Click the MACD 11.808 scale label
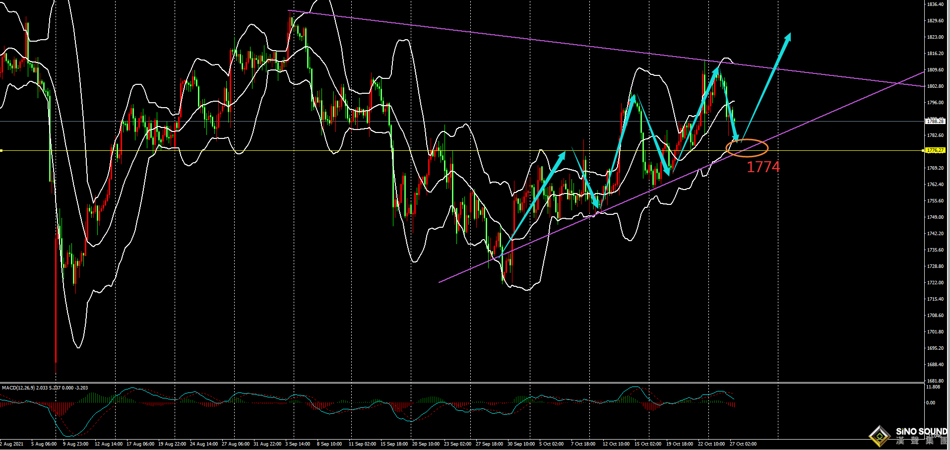 [933, 387]
